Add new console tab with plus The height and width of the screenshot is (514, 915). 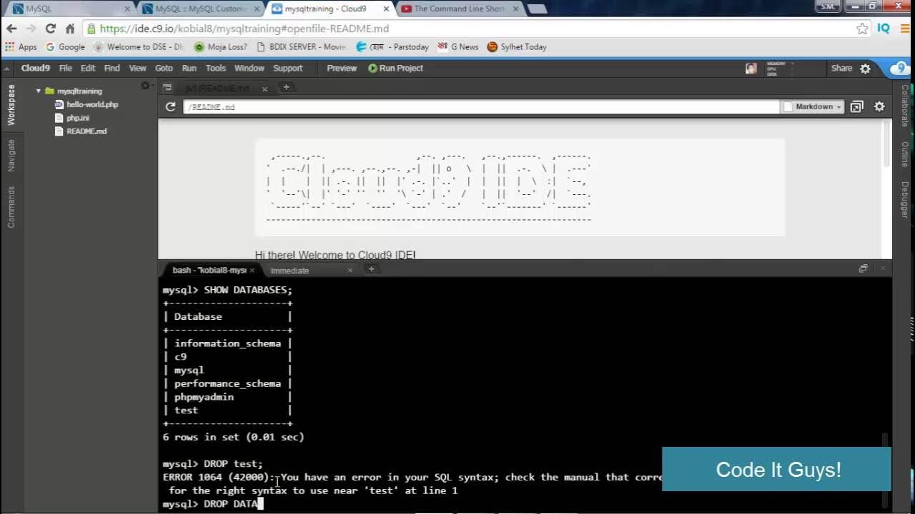pyautogui.click(x=371, y=269)
